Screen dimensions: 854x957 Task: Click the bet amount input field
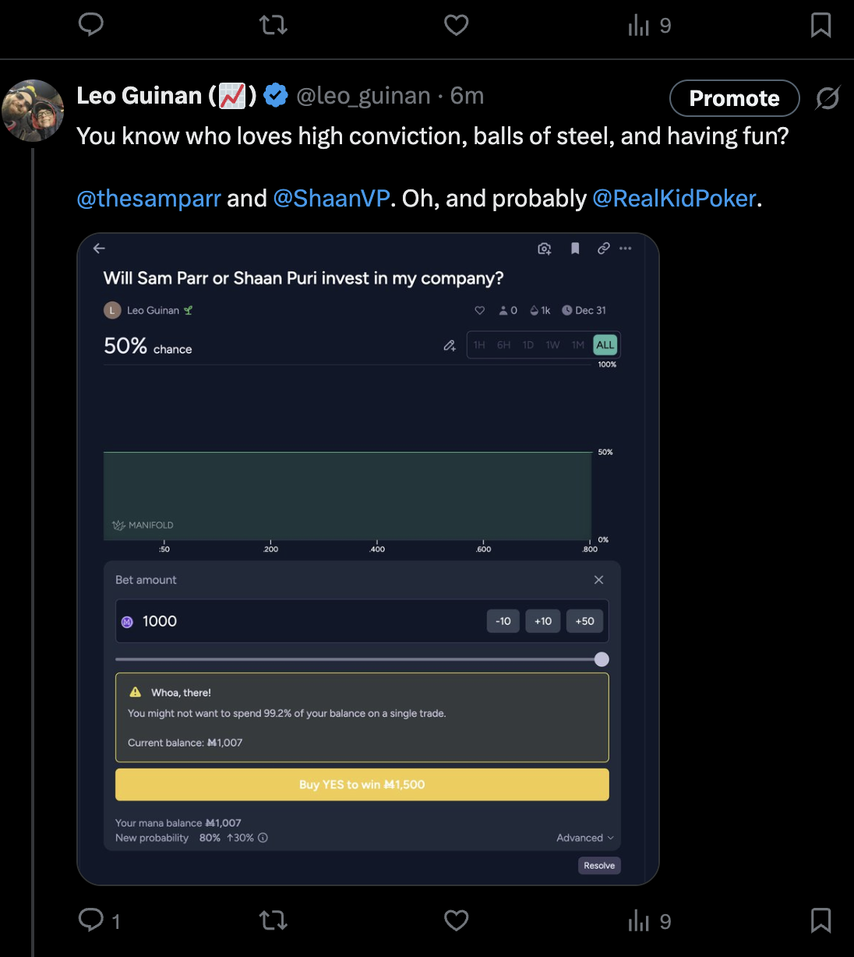click(x=304, y=621)
